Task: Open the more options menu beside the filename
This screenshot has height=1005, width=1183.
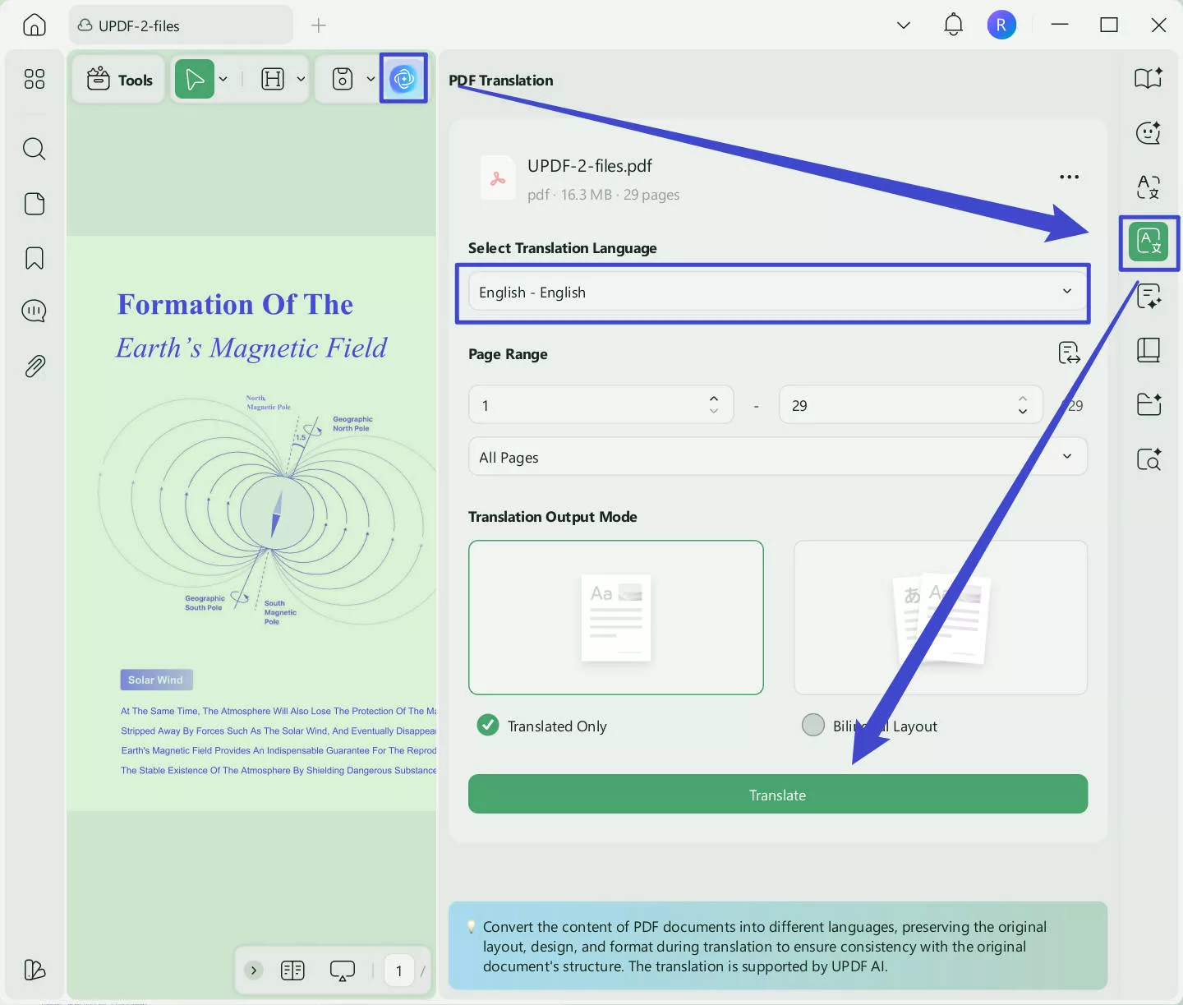Action: pos(1070,177)
